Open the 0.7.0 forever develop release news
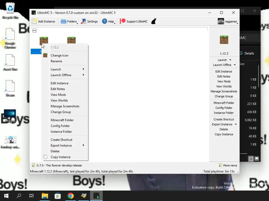 click(x=57, y=165)
